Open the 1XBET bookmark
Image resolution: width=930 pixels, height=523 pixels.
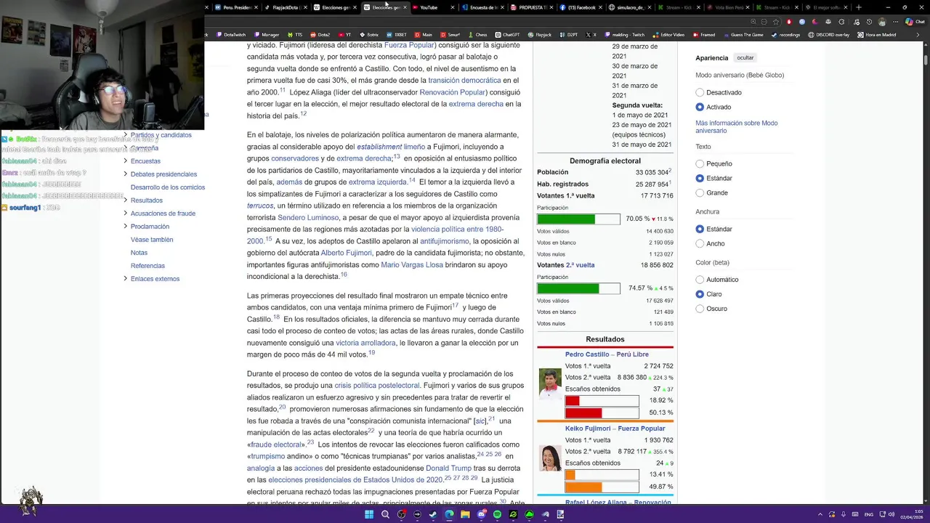tap(397, 35)
